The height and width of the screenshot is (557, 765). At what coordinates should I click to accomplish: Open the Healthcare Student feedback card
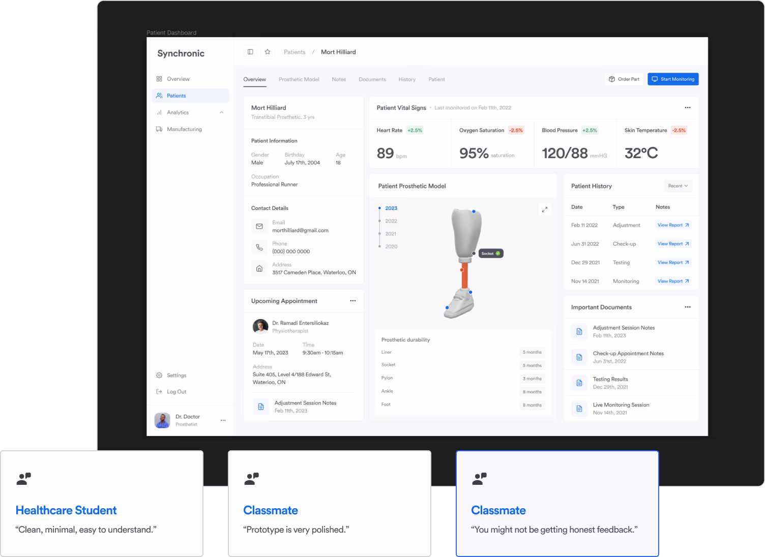point(102,504)
